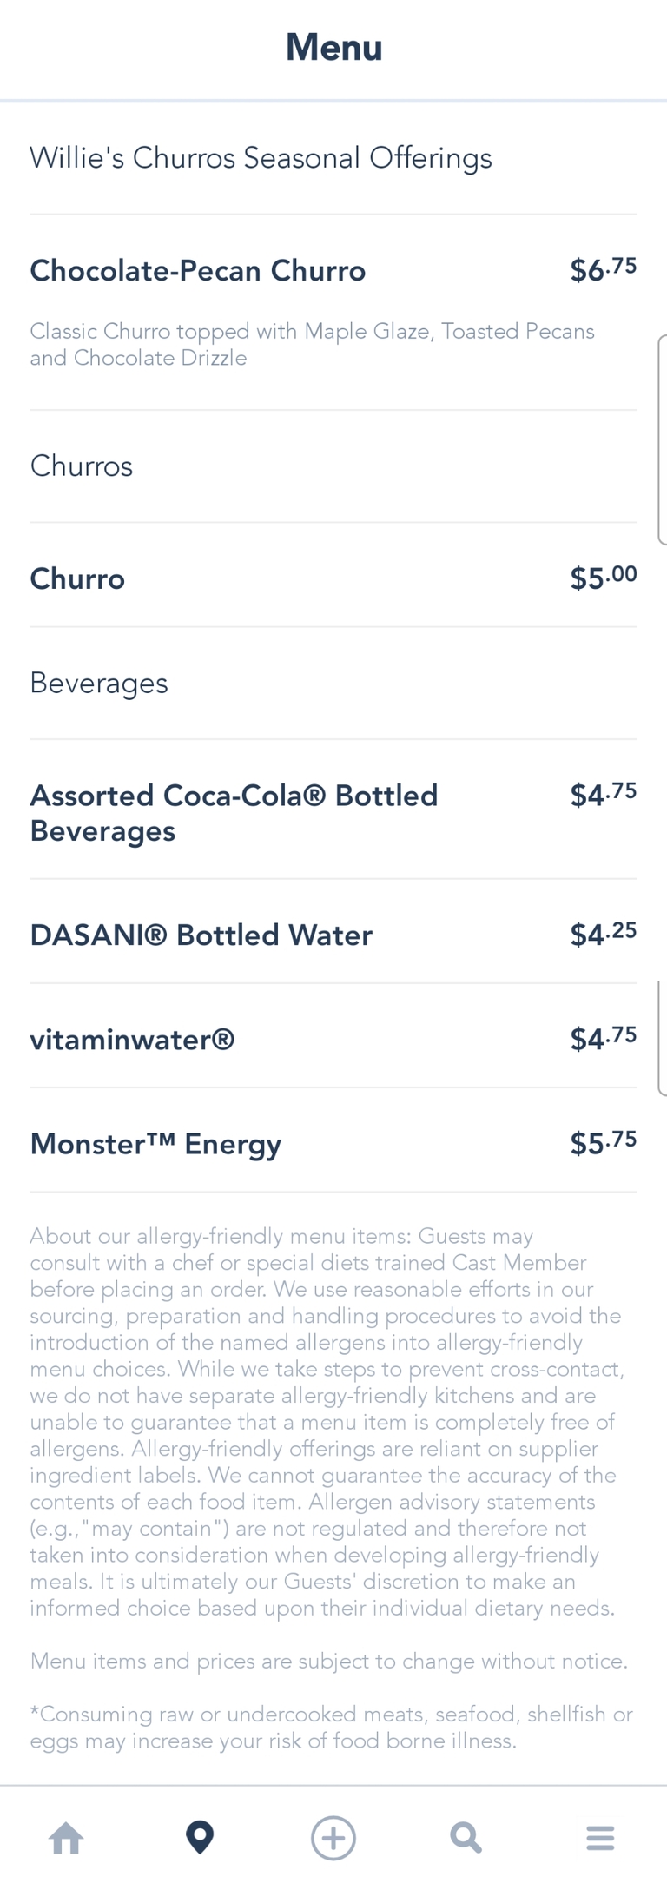Tap the Chocolate-Pecan Churro description text
The height and width of the screenshot is (1890, 667).
(x=313, y=345)
